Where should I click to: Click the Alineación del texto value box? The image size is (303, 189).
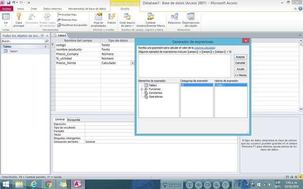point(161,142)
